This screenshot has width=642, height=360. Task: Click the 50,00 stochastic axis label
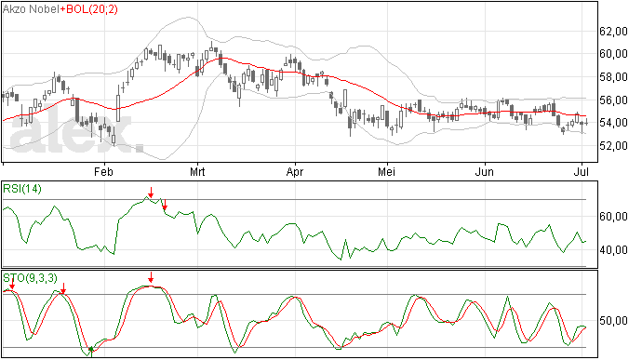tap(613, 321)
